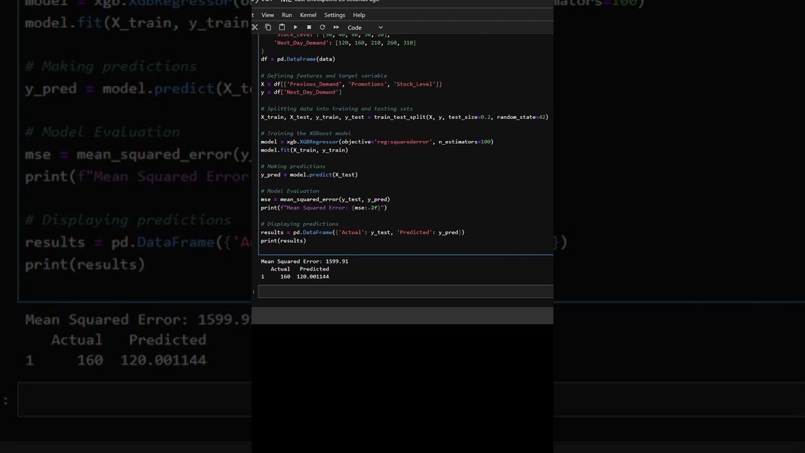This screenshot has width=805, height=453.
Task: Click the '# Displaying predictions' comment
Action: tap(299, 224)
